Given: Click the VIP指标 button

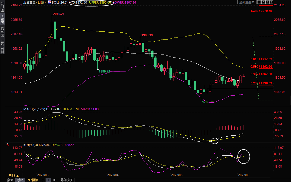Looking at the screenshot, I should [32, 180].
